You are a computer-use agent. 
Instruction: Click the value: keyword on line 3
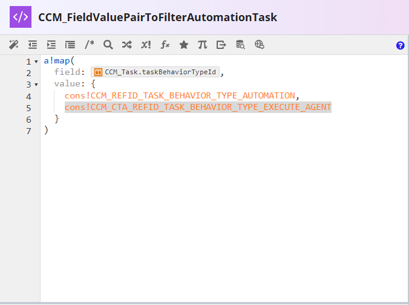pyautogui.click(x=70, y=83)
